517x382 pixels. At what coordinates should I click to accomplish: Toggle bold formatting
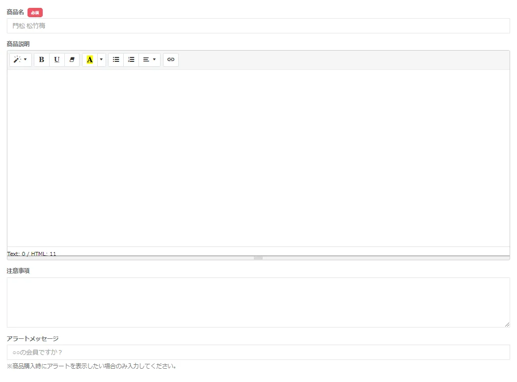point(42,59)
